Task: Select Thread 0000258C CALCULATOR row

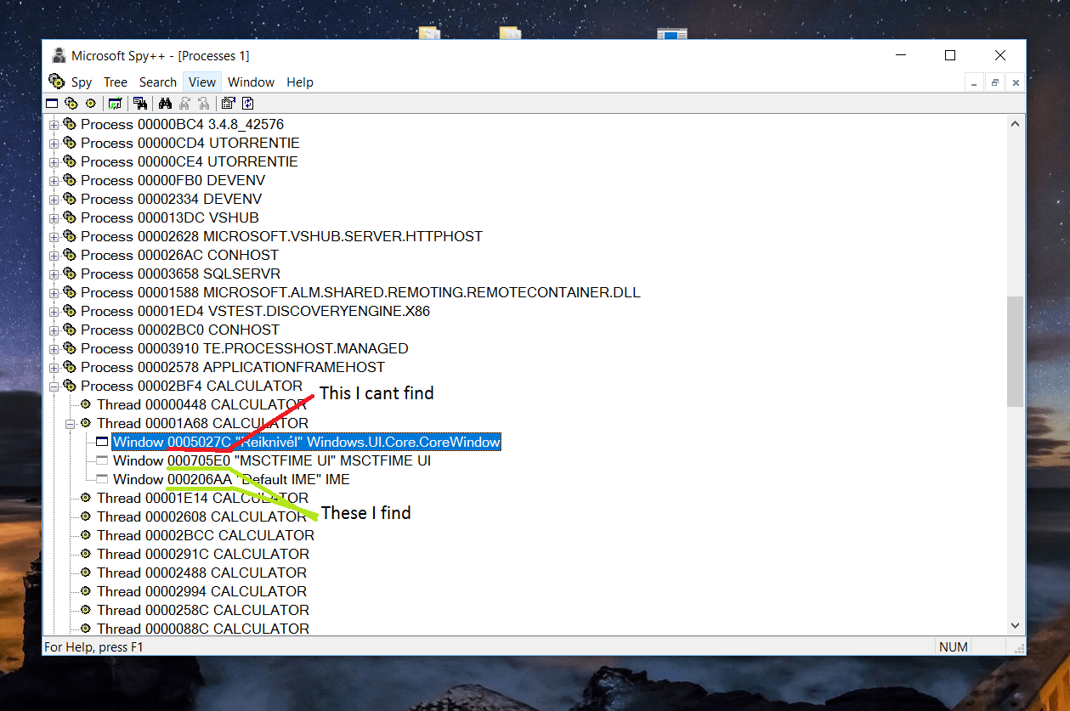Action: [203, 610]
